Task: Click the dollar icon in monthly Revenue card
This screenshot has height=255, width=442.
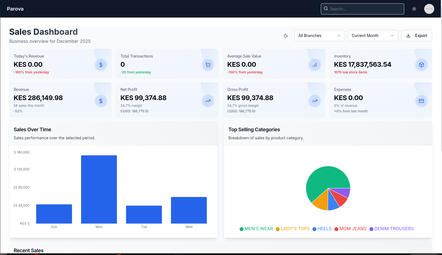Action: pyautogui.click(x=101, y=101)
